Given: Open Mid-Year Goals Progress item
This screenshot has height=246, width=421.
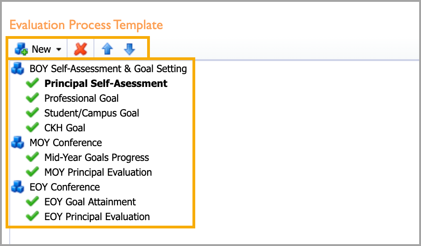Looking at the screenshot, I should tap(97, 158).
